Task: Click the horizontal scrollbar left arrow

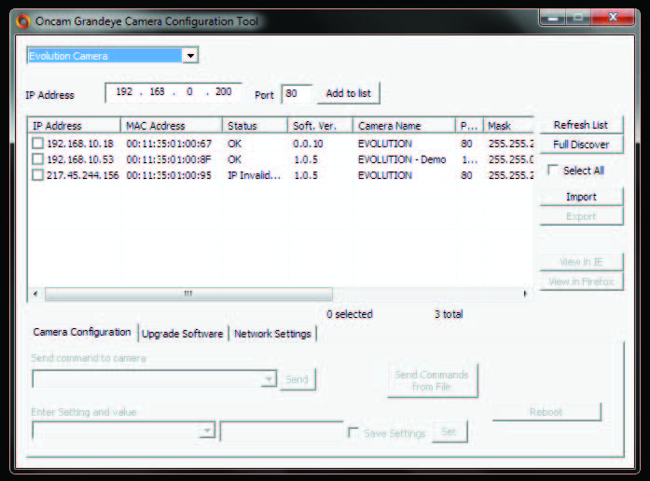Action: [x=35, y=294]
